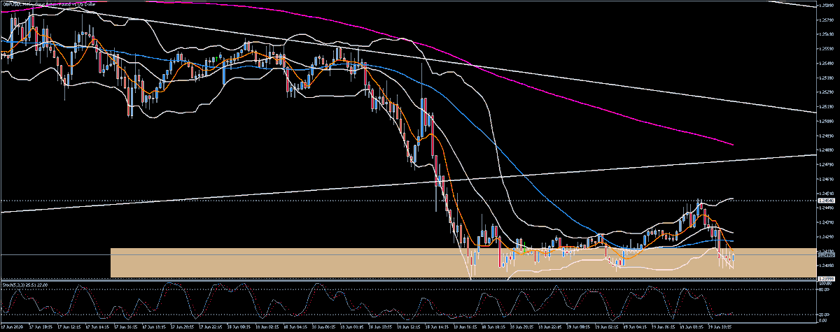840x332 pixels.
Task: Click the 1.23999 price label on axis
Action: (827, 280)
